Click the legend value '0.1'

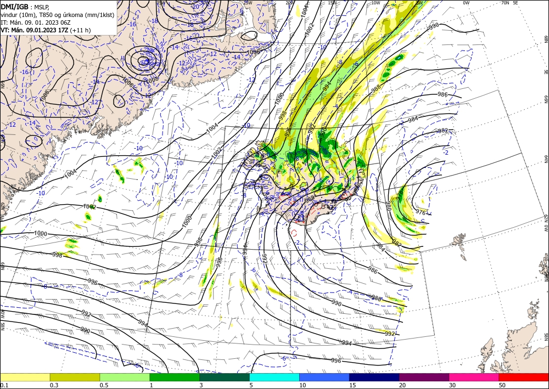[x=3, y=385]
